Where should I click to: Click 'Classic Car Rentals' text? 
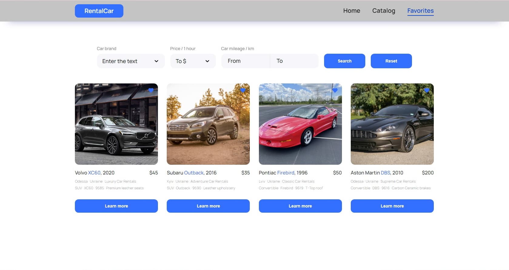click(298, 181)
